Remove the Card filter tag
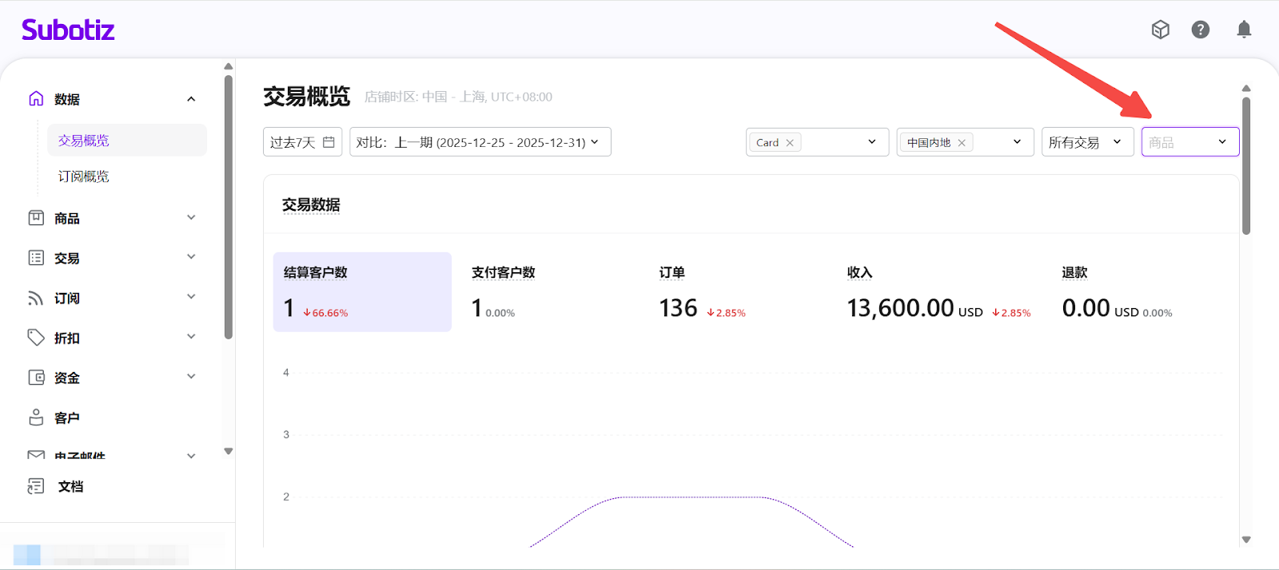Image resolution: width=1279 pixels, height=570 pixels. (790, 143)
